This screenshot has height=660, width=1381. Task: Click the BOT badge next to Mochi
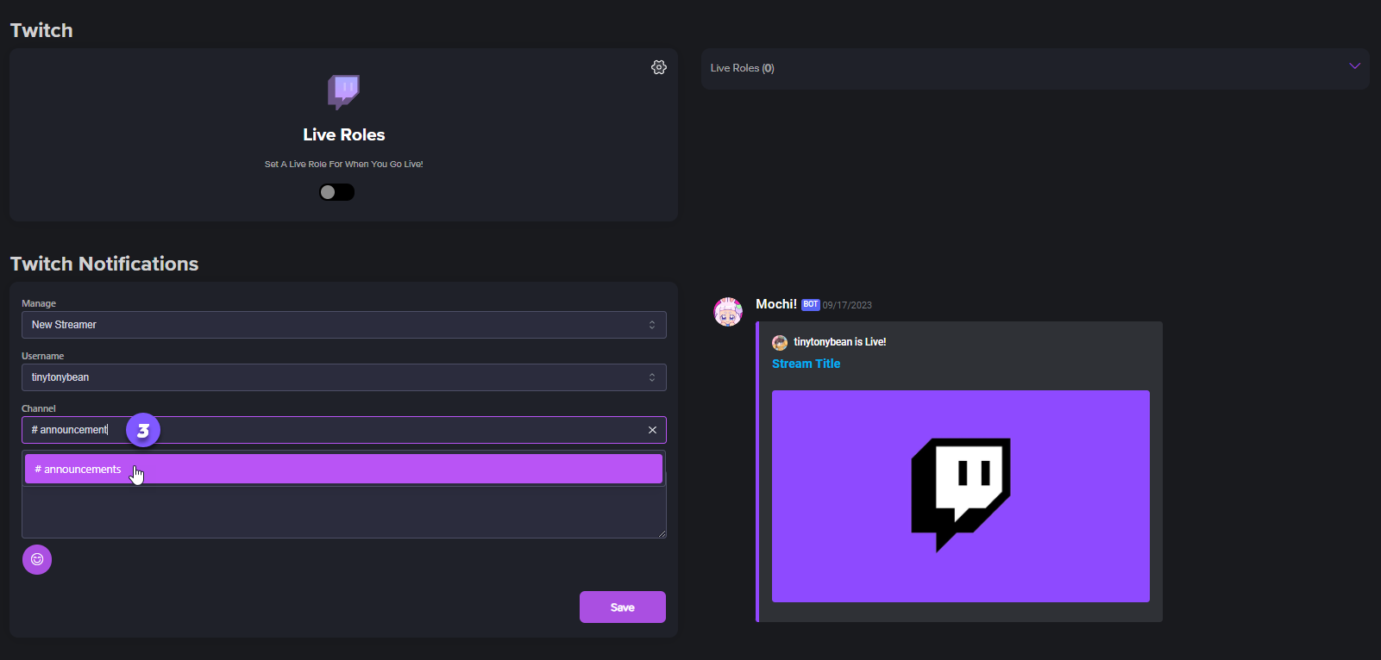click(810, 305)
